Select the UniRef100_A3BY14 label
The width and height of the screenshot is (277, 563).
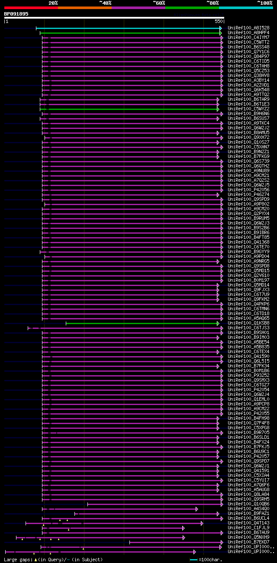coord(248,80)
